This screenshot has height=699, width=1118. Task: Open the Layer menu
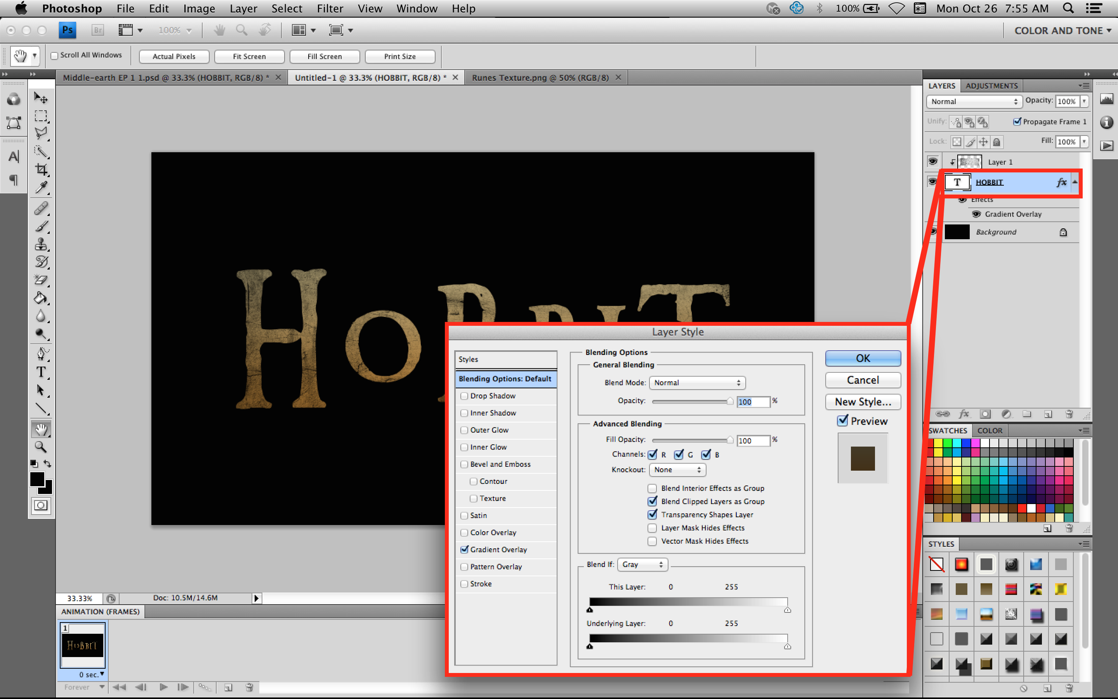pyautogui.click(x=243, y=8)
